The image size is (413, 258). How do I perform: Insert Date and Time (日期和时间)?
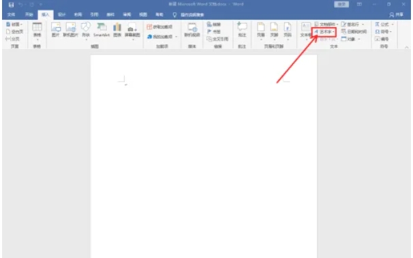pyautogui.click(x=354, y=31)
